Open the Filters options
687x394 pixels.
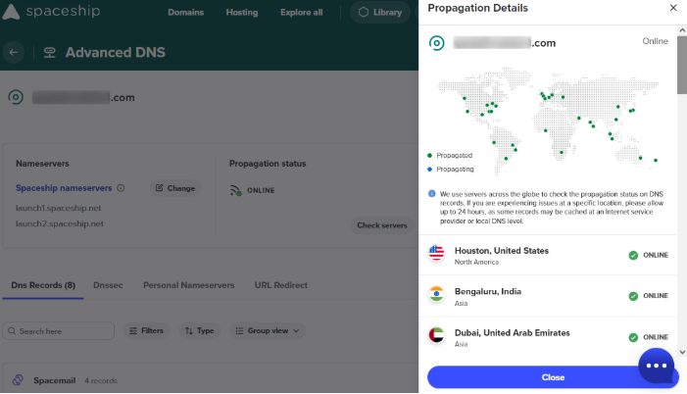(146, 331)
